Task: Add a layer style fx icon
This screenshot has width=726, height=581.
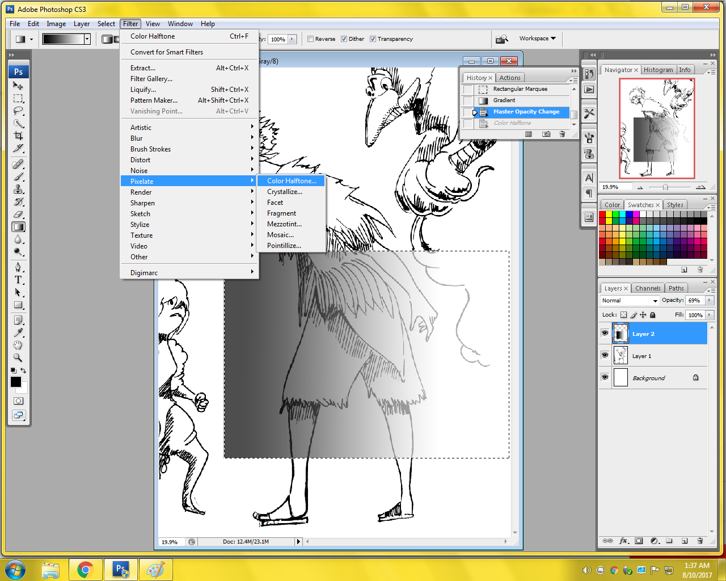Action: click(x=623, y=541)
